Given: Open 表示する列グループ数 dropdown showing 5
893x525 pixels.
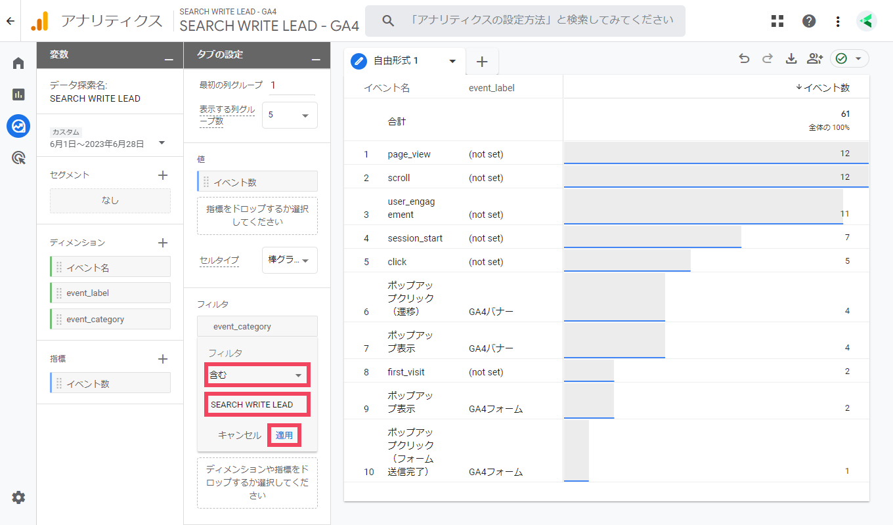Looking at the screenshot, I should (290, 115).
